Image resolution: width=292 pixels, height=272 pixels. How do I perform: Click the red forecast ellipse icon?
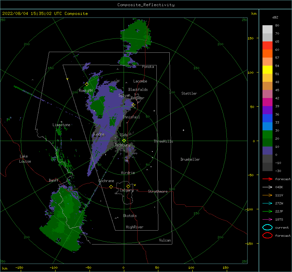[267, 235]
